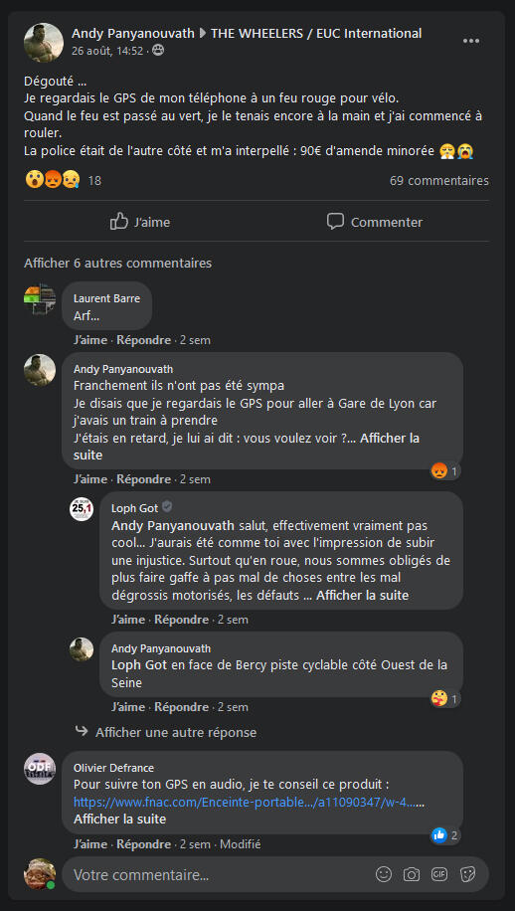515x911 pixels.
Task: Click the post reaction emojis summary
Action: coord(53,180)
